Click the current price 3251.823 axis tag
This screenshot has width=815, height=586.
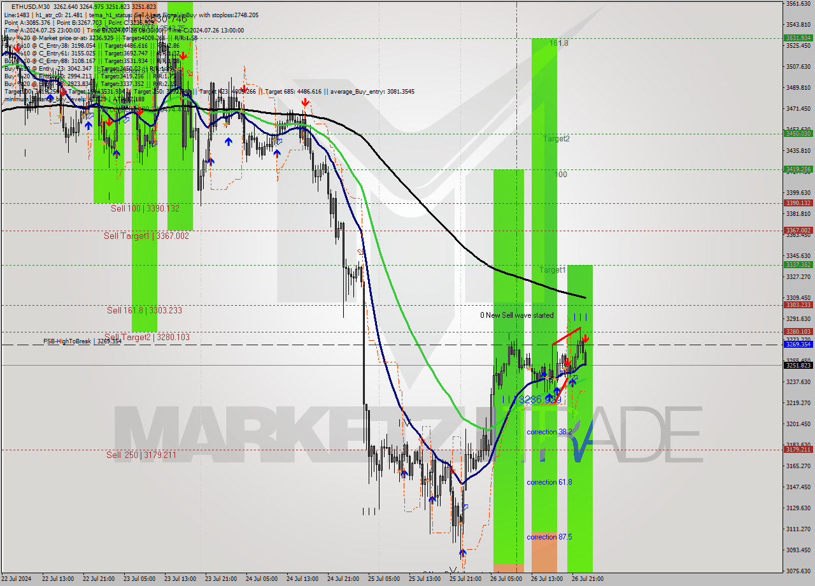798,365
